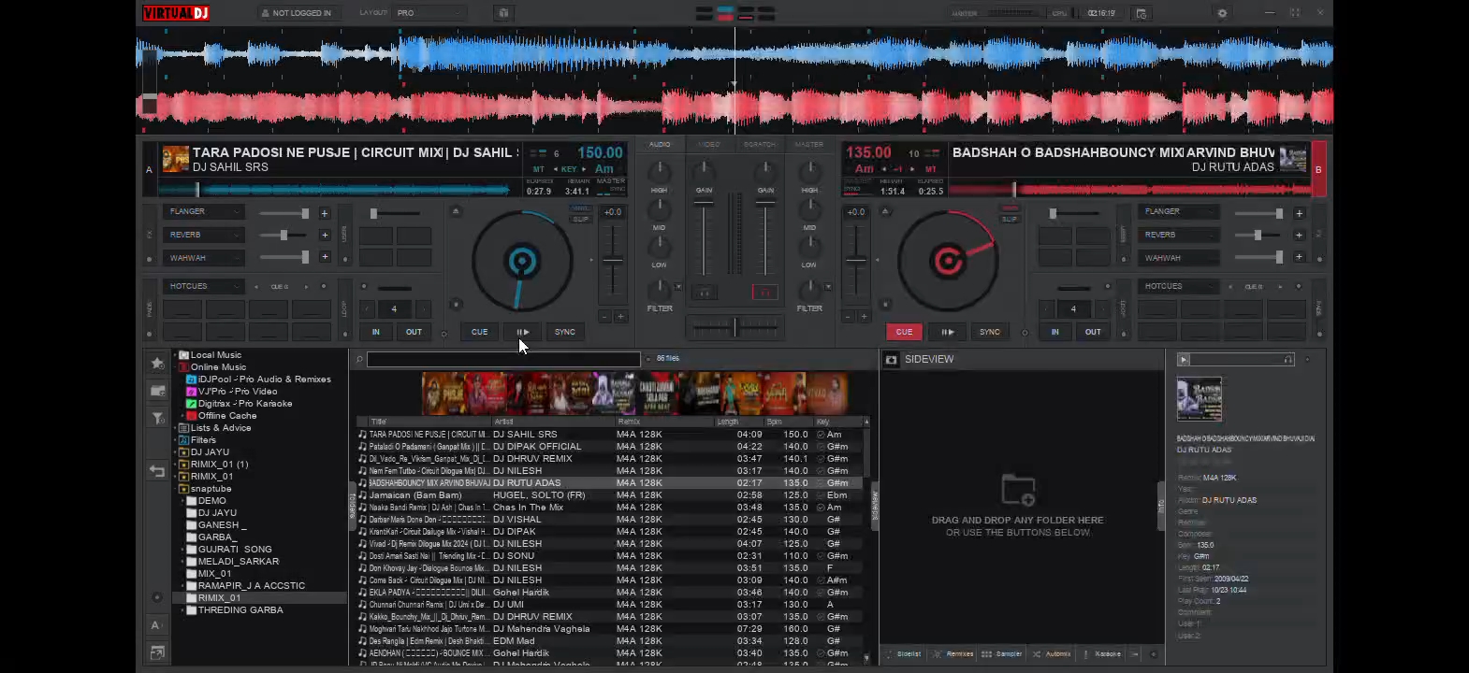Toggle SLIP mode on deck A
1469x673 pixels.
[581, 219]
